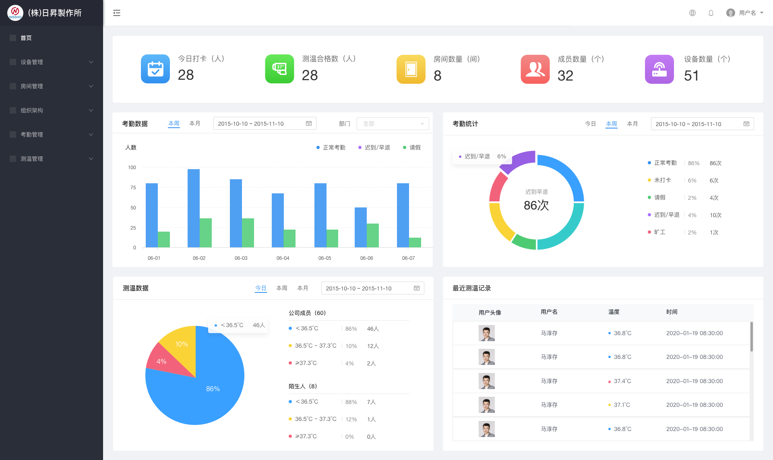Click the globe language icon
The height and width of the screenshot is (460, 773).
(x=692, y=12)
